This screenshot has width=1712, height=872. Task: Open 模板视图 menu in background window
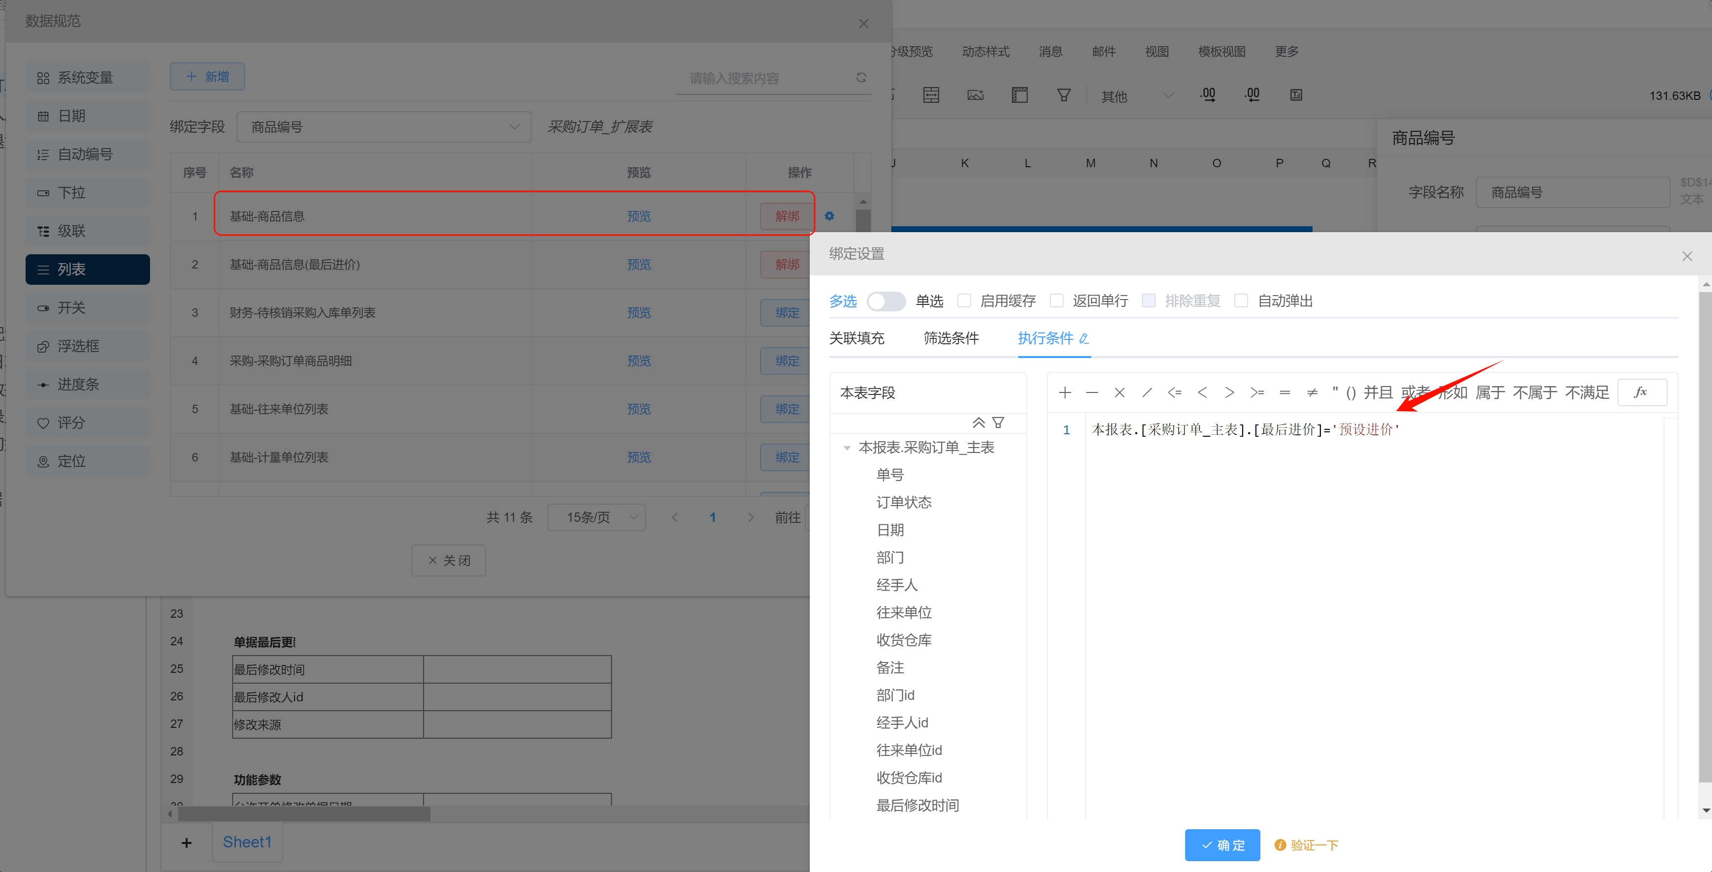[x=1222, y=51]
